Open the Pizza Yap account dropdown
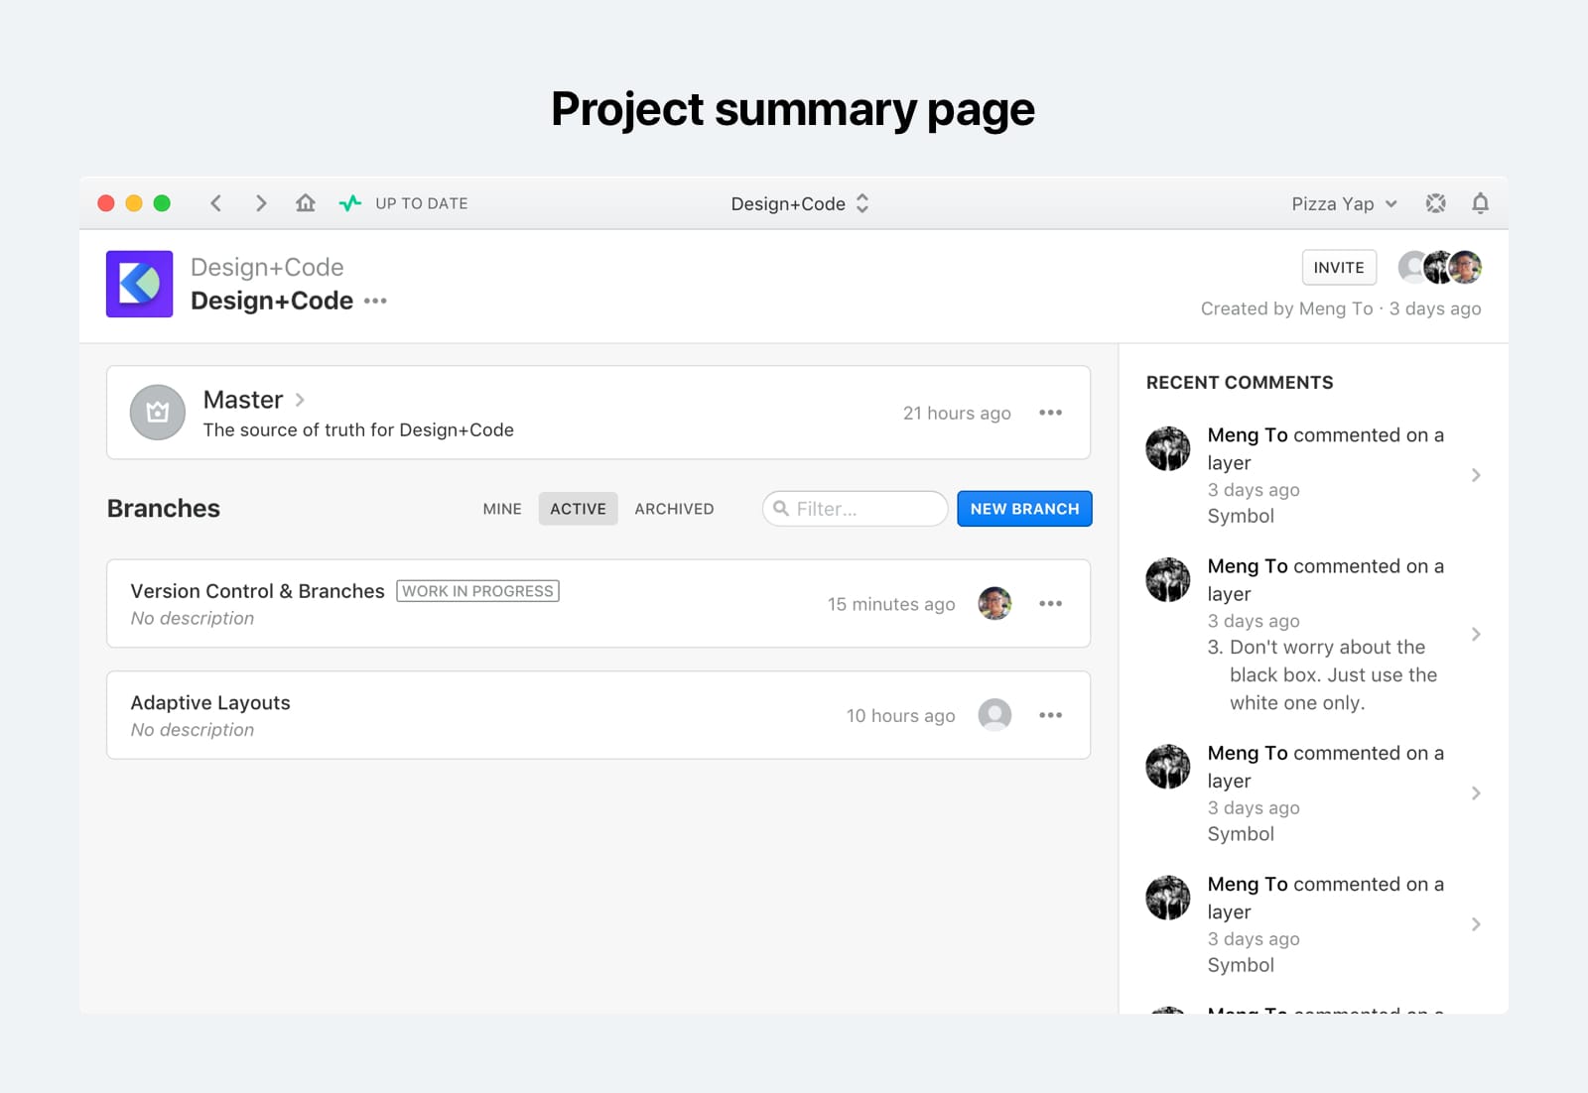1588x1093 pixels. (1344, 202)
